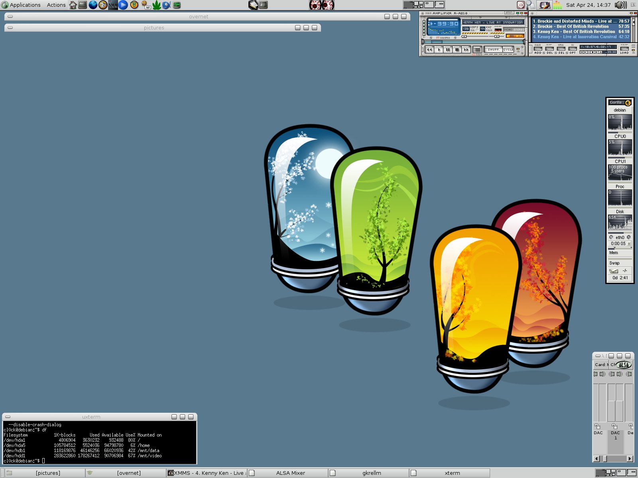This screenshot has height=478, width=638.
Task: Open the Actions menu
Action: (56, 5)
